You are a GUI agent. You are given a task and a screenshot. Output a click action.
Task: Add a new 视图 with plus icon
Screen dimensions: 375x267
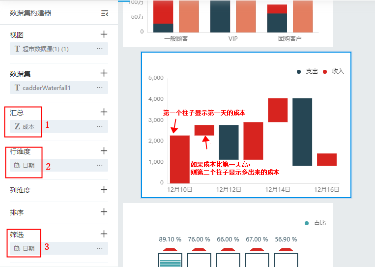click(x=104, y=34)
